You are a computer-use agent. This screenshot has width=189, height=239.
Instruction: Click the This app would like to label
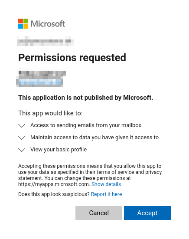(50, 113)
